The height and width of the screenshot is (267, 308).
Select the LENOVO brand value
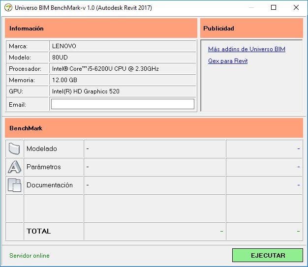[64, 46]
